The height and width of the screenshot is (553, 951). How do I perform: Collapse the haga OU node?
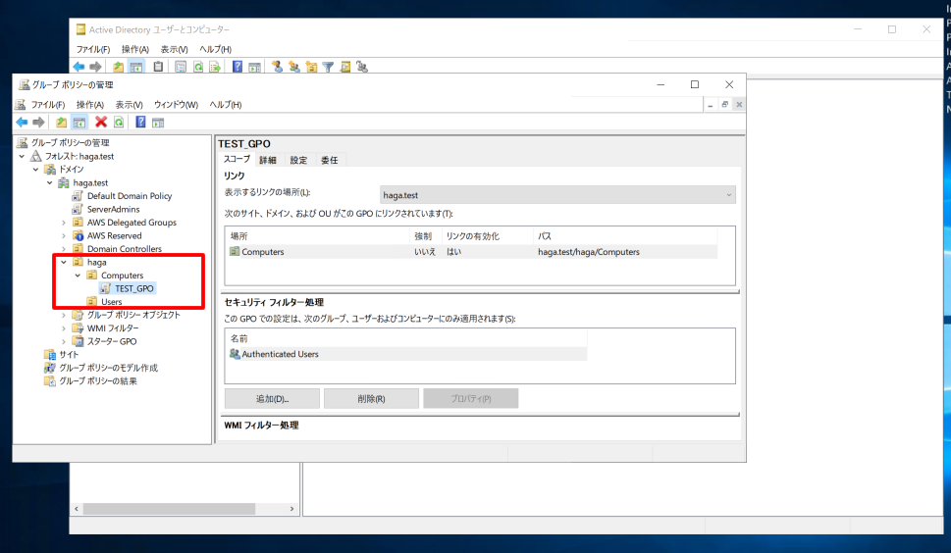pos(64,262)
